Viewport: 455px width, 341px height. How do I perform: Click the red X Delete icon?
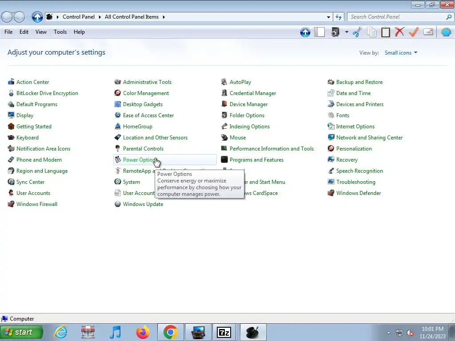pos(399,32)
